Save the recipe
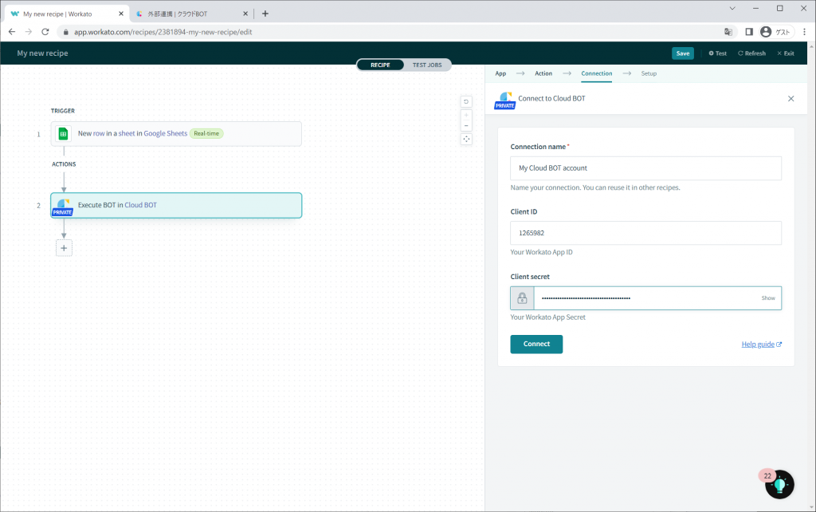 pos(683,53)
